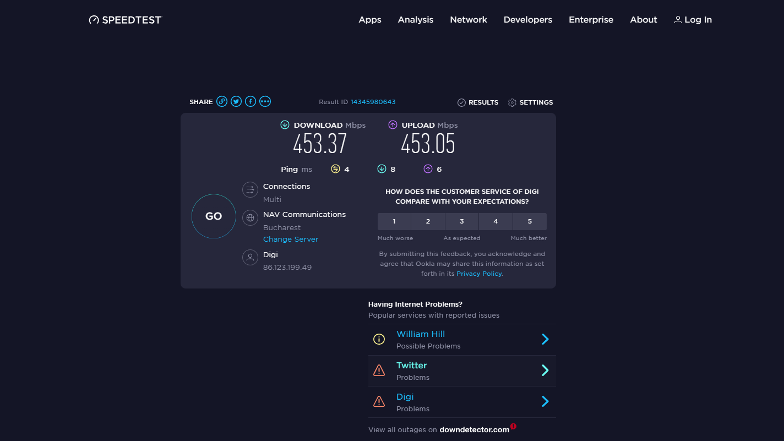Copy the share link icon
Screen dimensions: 784x441
point(222,101)
